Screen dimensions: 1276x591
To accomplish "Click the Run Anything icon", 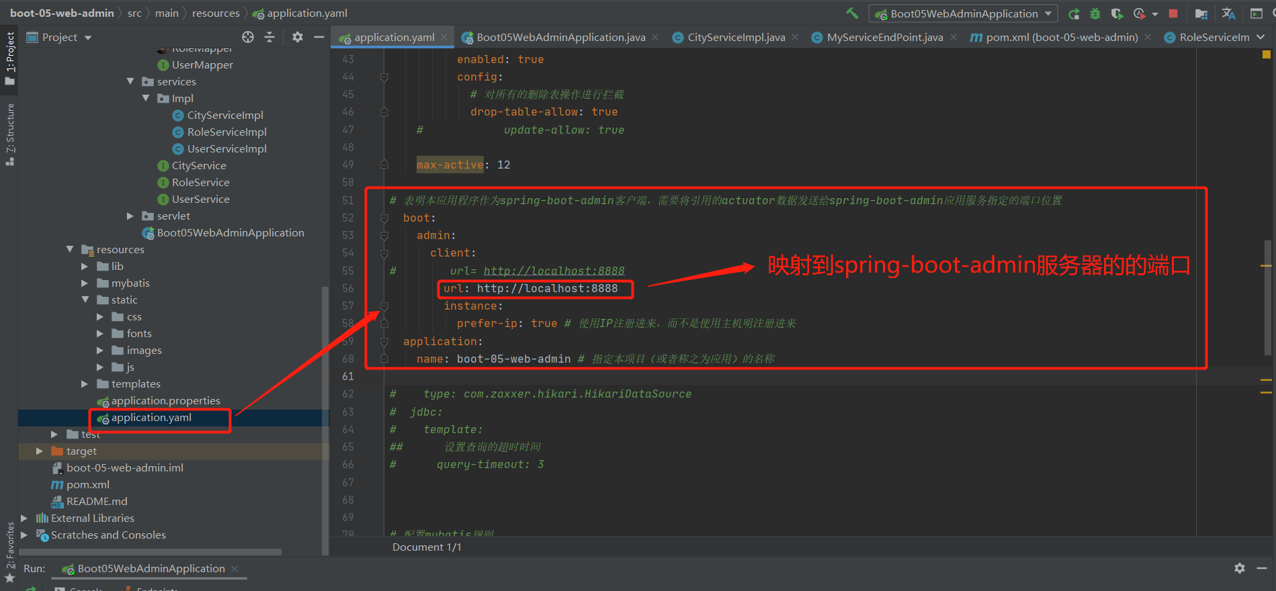I will pos(1256,13).
